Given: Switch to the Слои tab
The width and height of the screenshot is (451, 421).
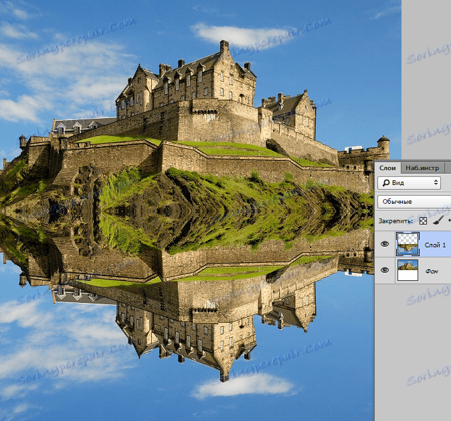Looking at the screenshot, I should [x=387, y=168].
